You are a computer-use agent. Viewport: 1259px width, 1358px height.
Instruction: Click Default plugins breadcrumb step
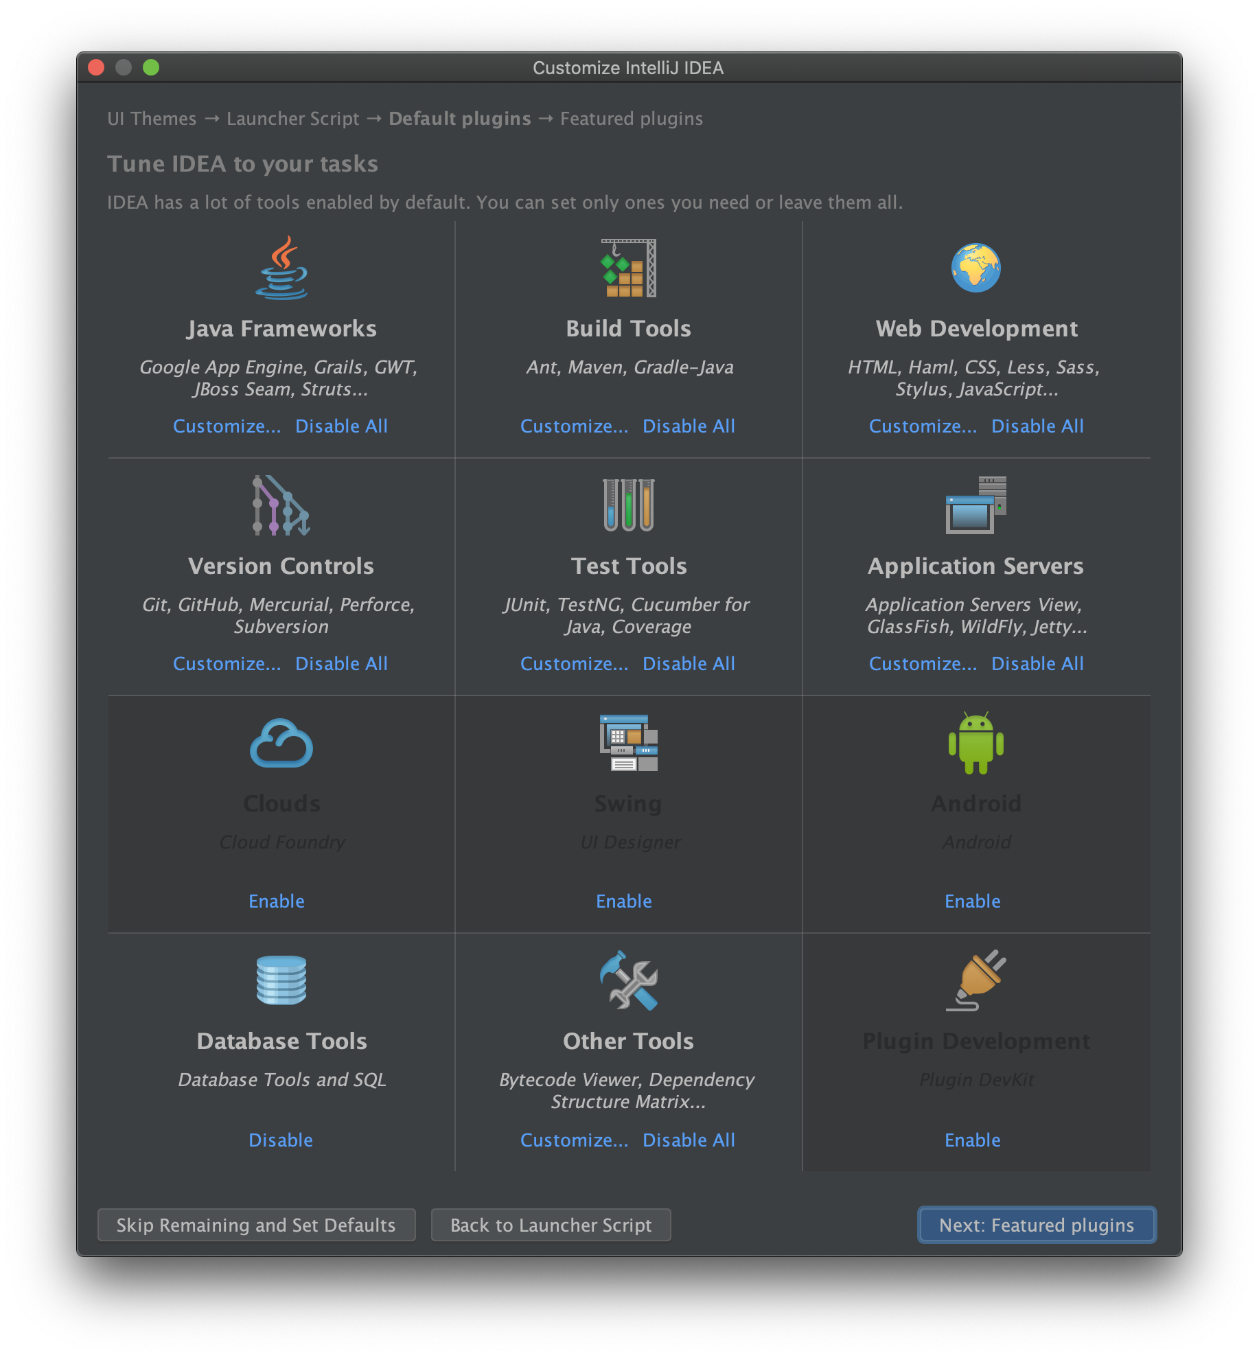click(x=460, y=119)
